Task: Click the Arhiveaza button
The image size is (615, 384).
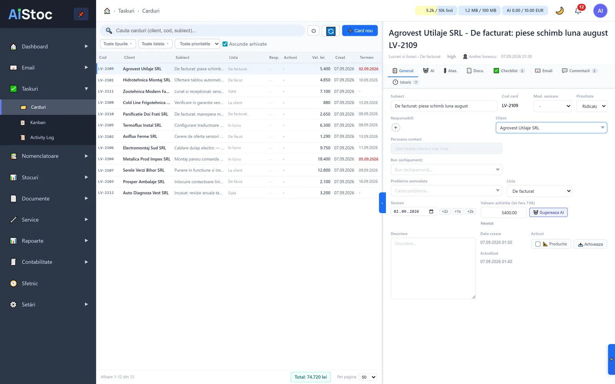Action: click(590, 244)
